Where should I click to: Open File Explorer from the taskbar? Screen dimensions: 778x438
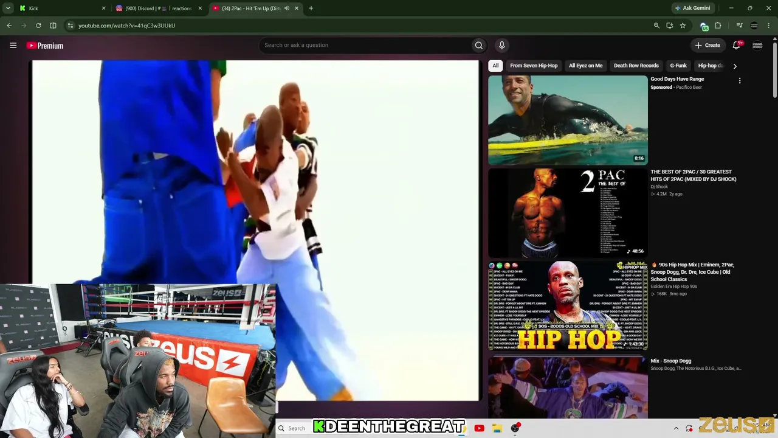point(497,428)
